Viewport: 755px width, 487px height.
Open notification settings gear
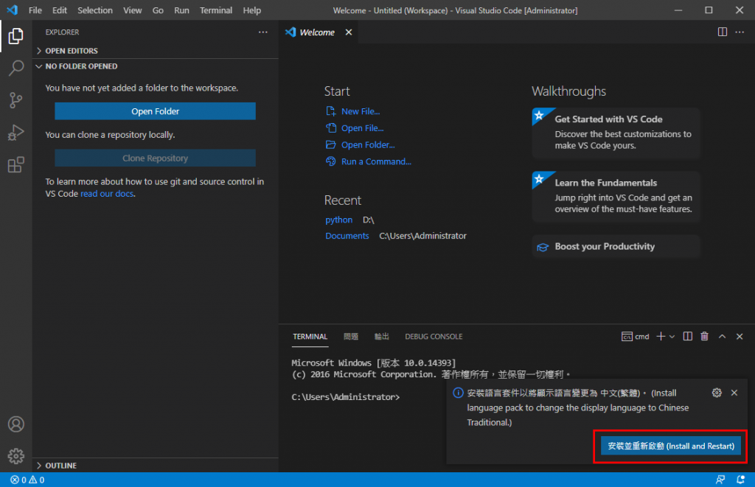(717, 393)
